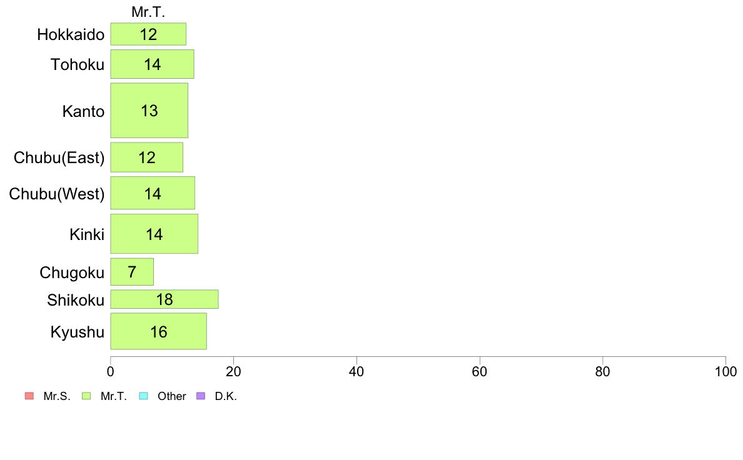Click the red Mr.S. legend swatch
This screenshot has height=460, width=743.
click(x=29, y=396)
